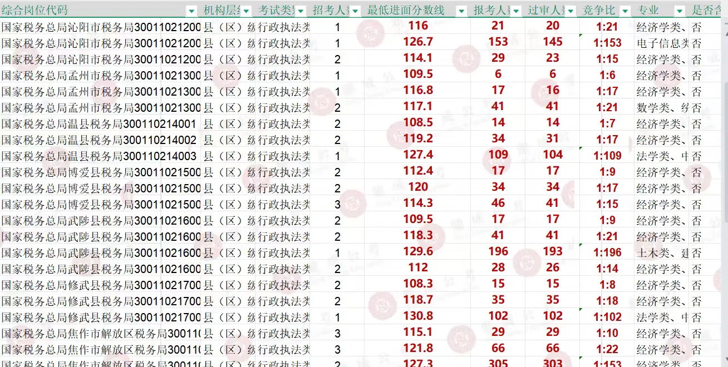Image resolution: width=728 pixels, height=367 pixels.
Task: Select the 报考人数 cell showing 196
Action: [x=498, y=251]
